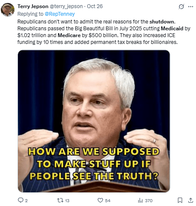
Task: Click the like count 54
Action: pos(108,200)
